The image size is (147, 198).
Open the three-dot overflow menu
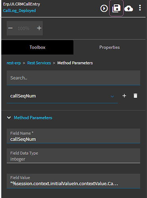[x=140, y=8]
